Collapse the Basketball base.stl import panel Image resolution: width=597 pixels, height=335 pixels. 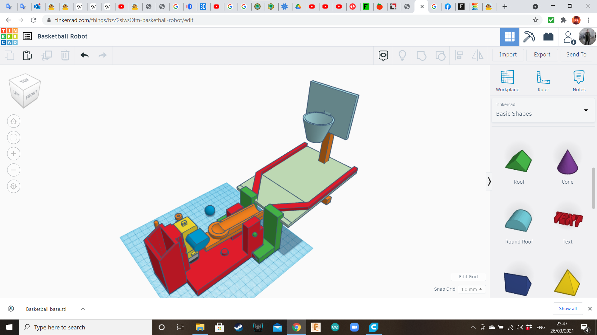[83, 309]
